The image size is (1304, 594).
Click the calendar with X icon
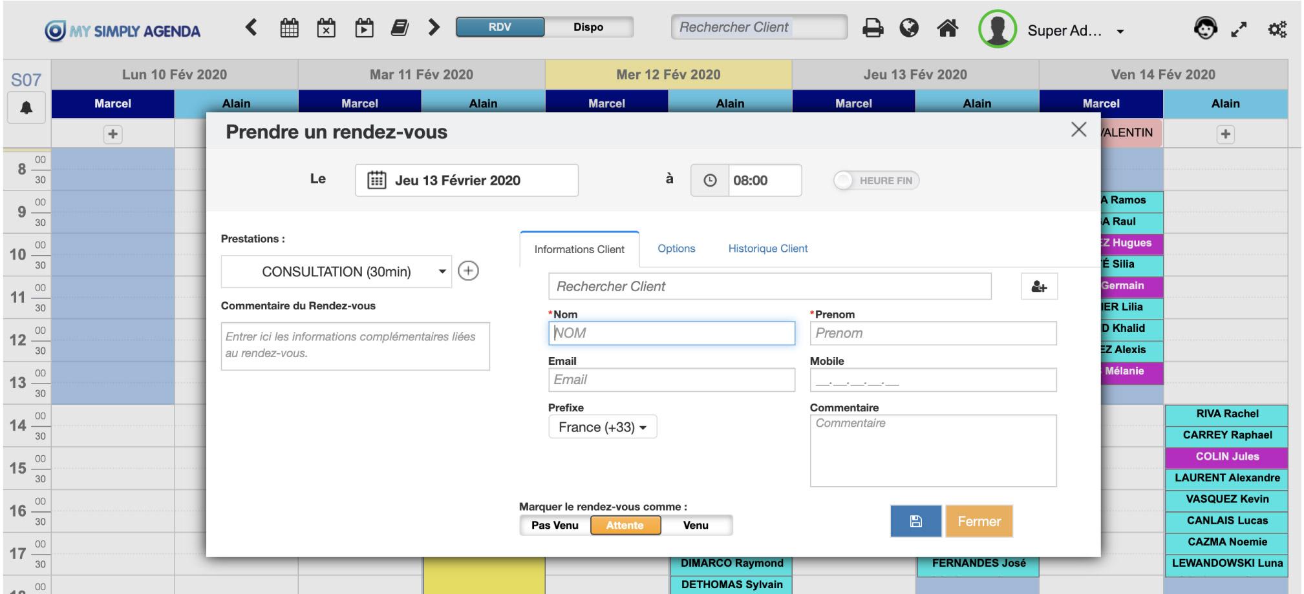326,28
